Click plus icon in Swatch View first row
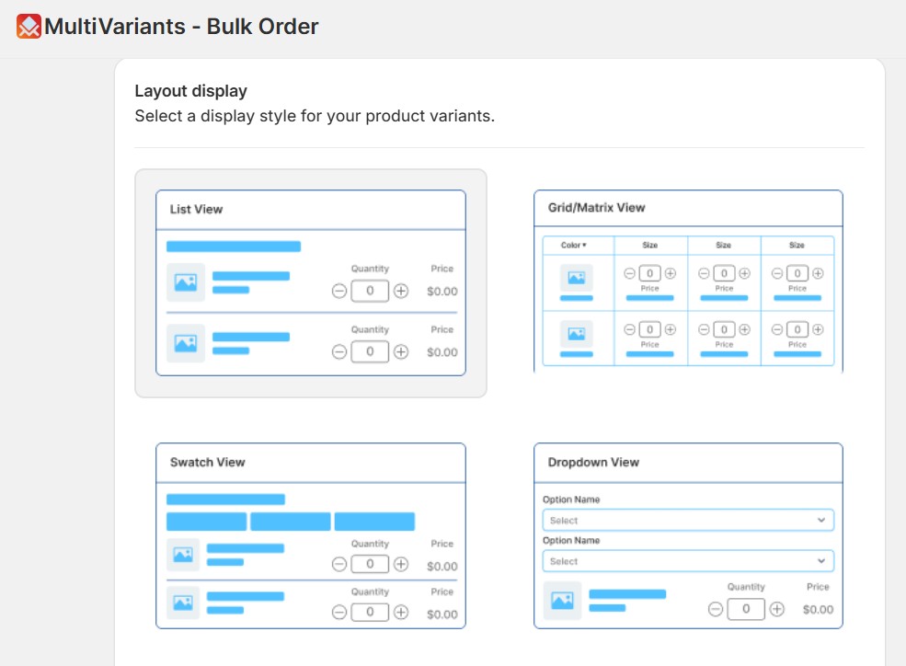This screenshot has width=906, height=666. [x=401, y=564]
